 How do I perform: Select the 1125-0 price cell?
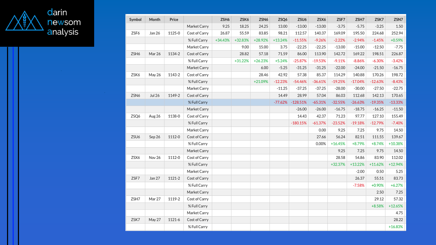pyautogui.click(x=174, y=33)
